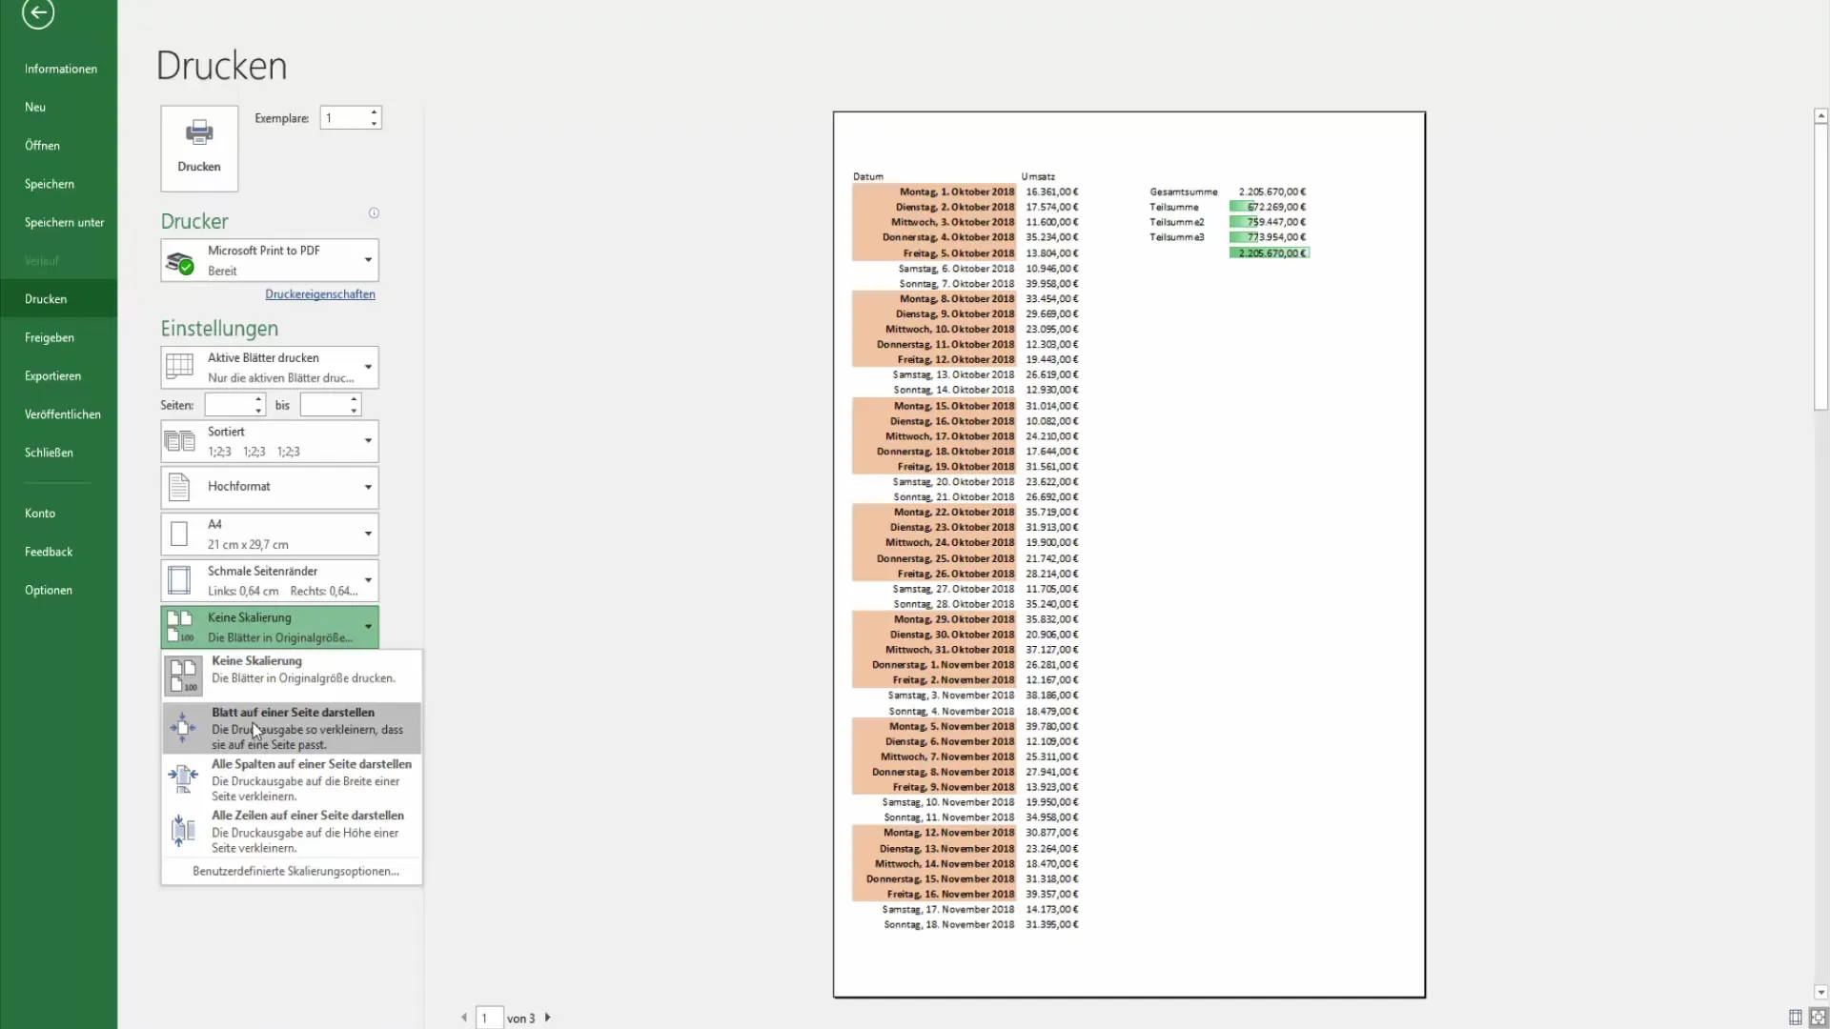Increase the Seiten start page stepper
This screenshot has width=1830, height=1029.
click(258, 399)
